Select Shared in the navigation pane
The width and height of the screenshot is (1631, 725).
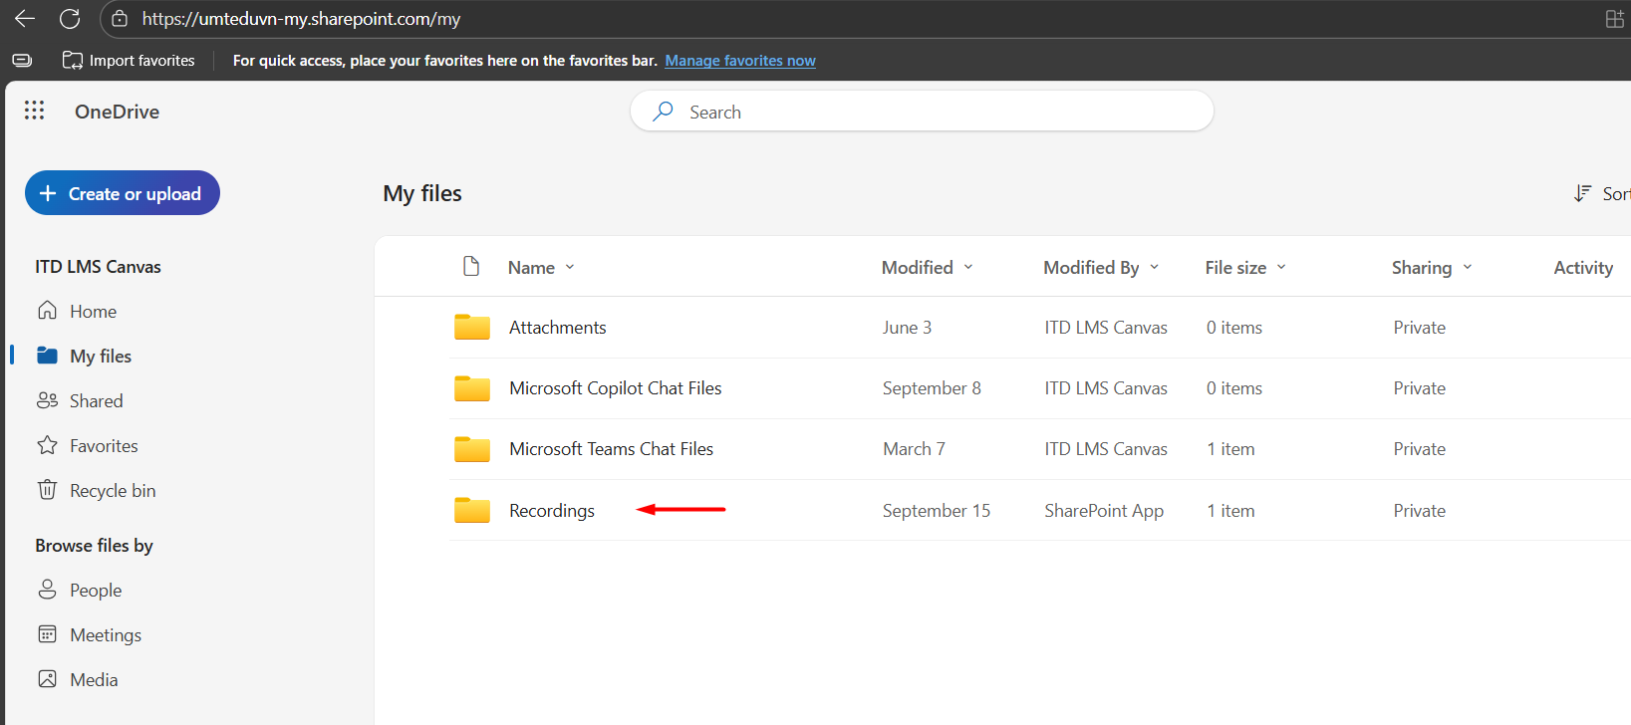point(96,401)
